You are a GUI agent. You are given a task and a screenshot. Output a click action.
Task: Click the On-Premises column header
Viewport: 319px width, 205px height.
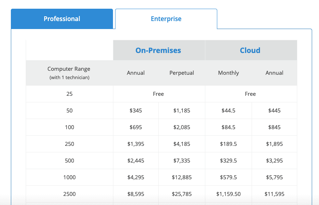159,50
